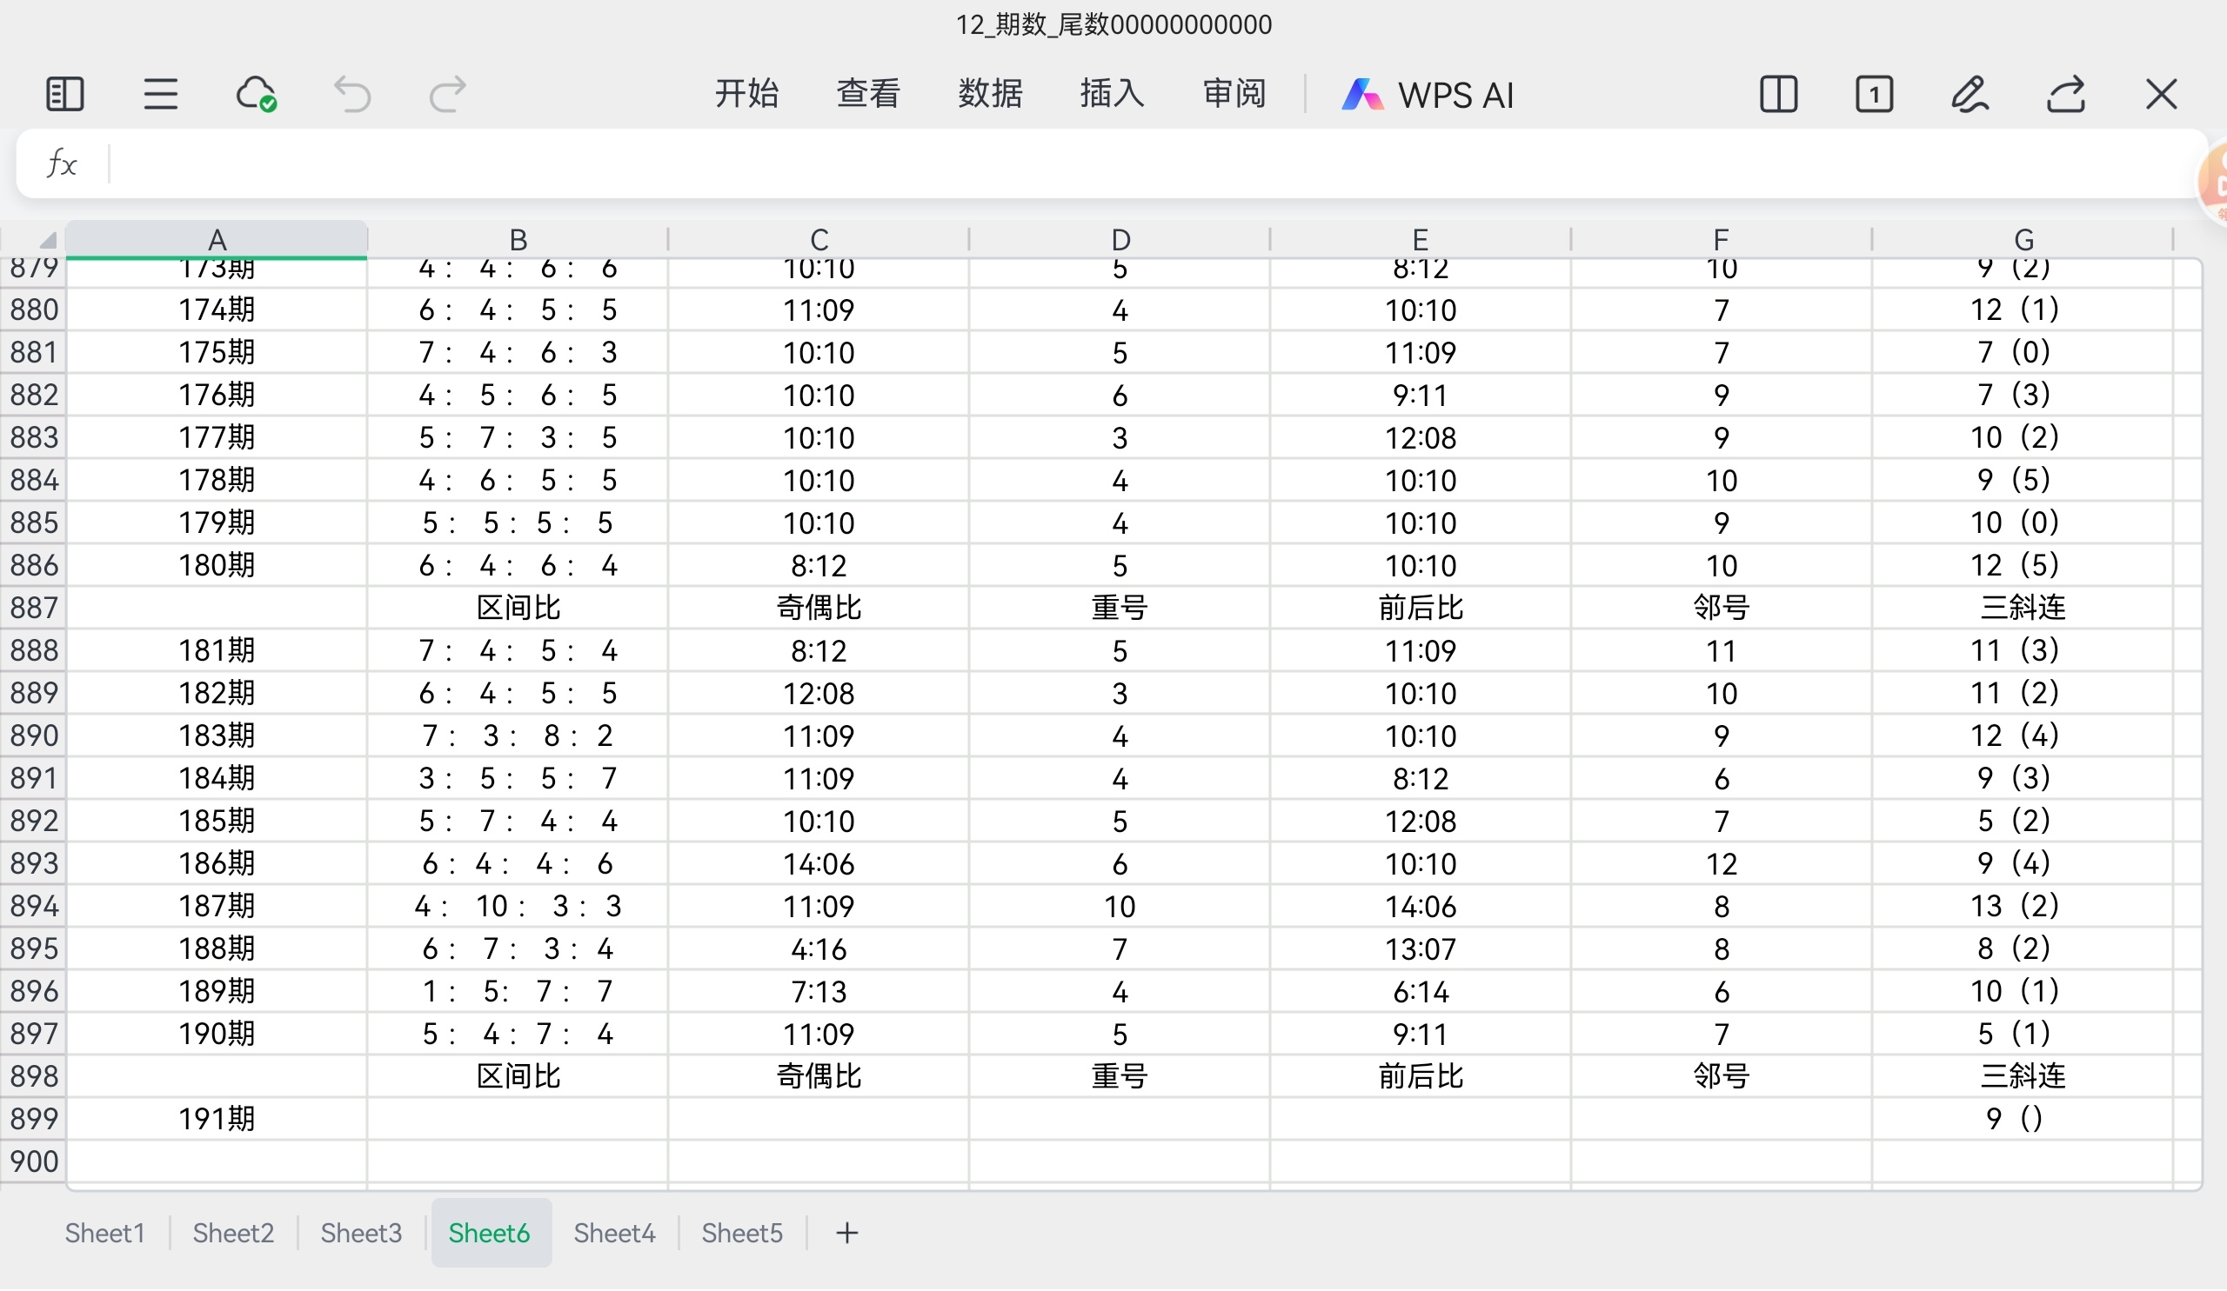Click cell 7:13 in row 896

pos(819,993)
